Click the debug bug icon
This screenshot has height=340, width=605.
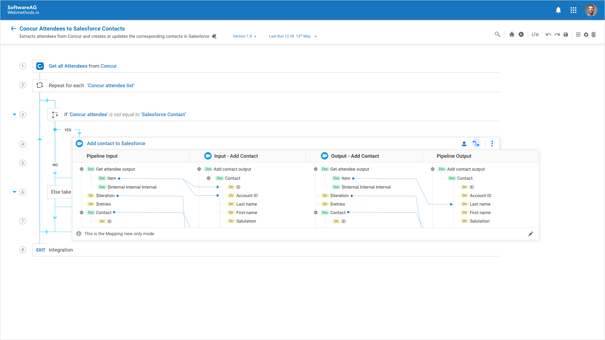[x=512, y=34]
